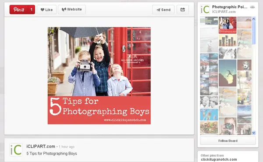Click the pin count bubble showing 1

32,10
